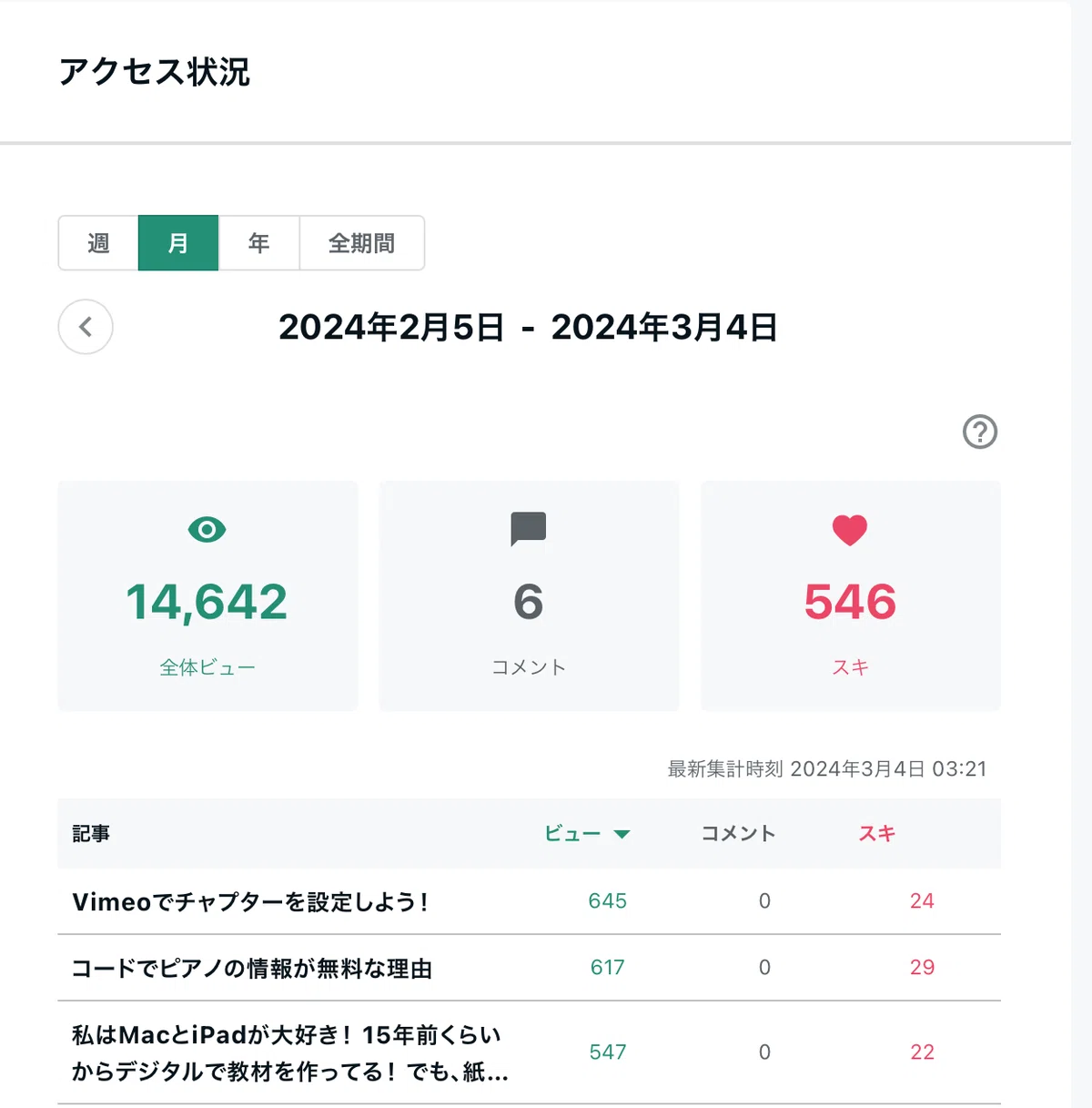Click the 546 スキ summary card
Image resolution: width=1092 pixels, height=1108 pixels.
pyautogui.click(x=851, y=595)
